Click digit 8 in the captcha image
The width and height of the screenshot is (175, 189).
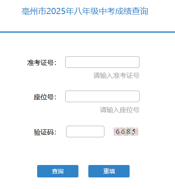tap(128, 132)
